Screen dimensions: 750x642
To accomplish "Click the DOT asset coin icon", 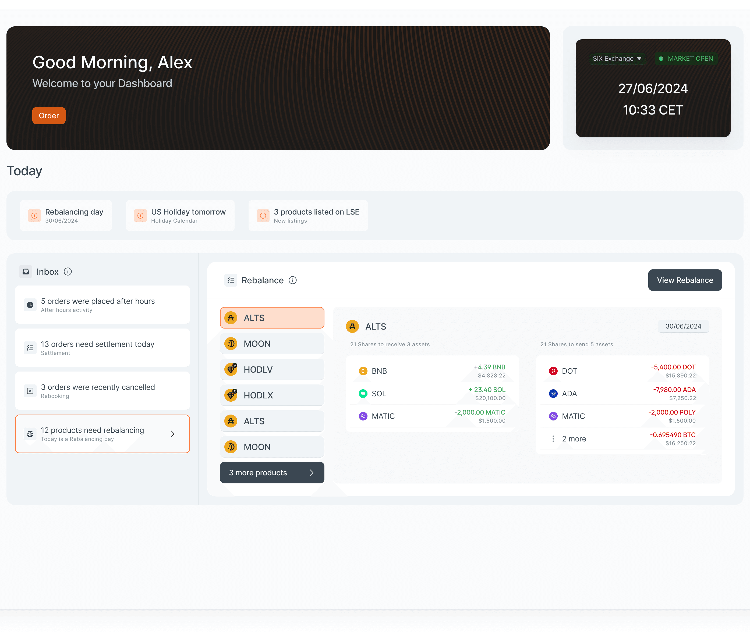I will pos(553,371).
